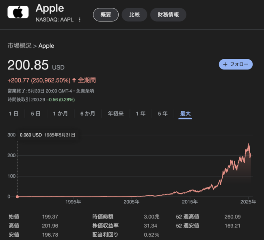Screen dimensions: 264x240
Task: Click the 株価収益率 label
Action: point(106,226)
